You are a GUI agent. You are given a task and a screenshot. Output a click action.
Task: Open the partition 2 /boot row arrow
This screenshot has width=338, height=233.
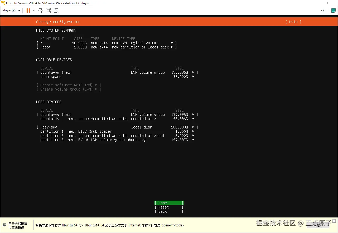193,136
